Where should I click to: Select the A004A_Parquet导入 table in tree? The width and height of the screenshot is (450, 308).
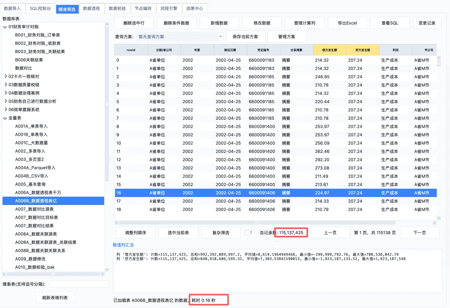[x=35, y=168]
